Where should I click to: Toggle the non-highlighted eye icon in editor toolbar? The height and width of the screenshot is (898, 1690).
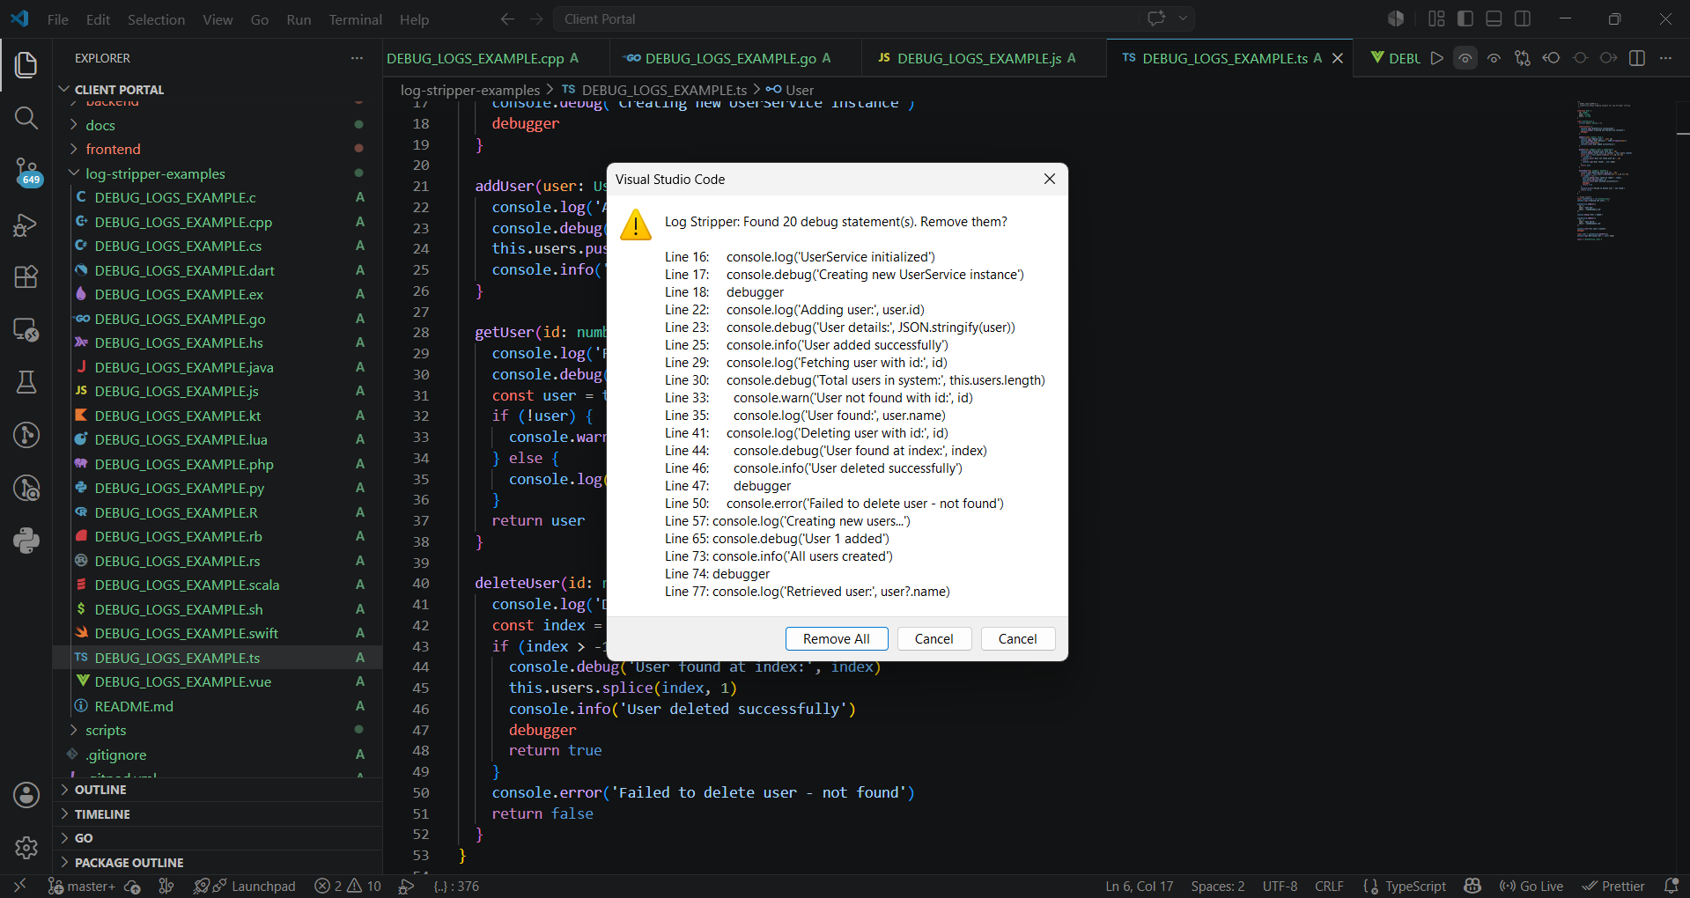click(1494, 58)
